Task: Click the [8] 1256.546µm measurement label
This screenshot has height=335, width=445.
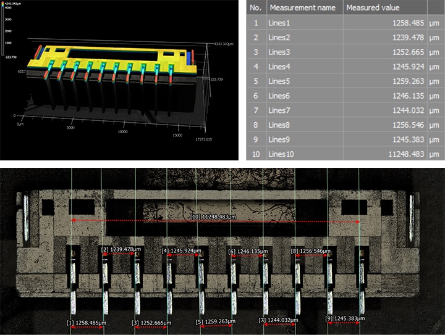Action: click(x=311, y=251)
